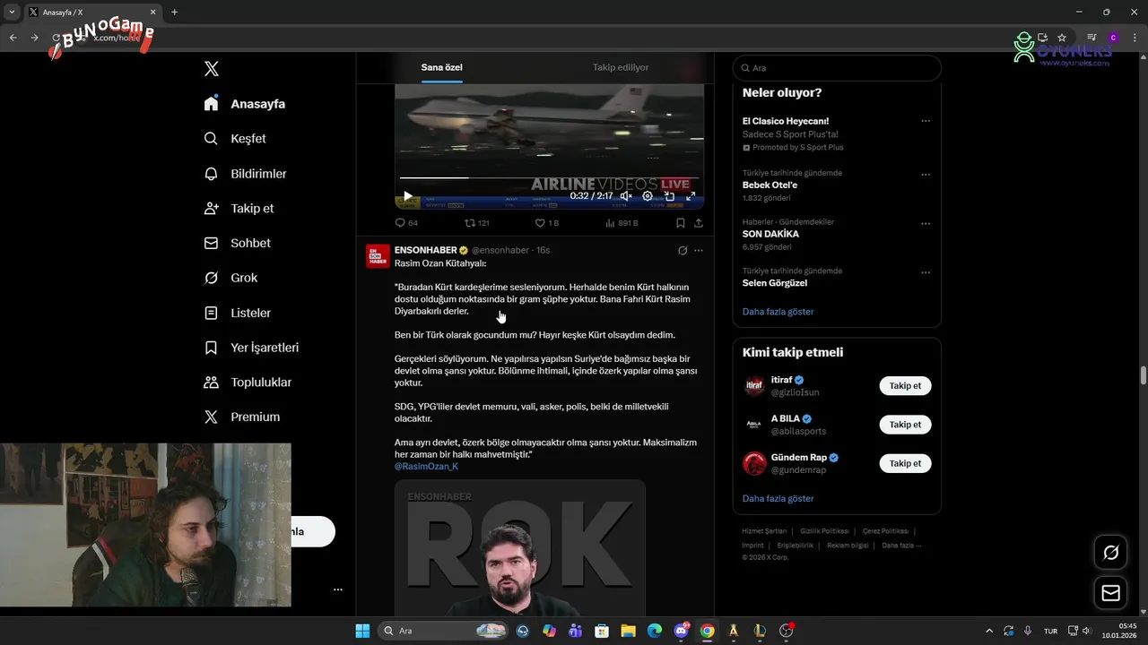Open Listeler in the sidebar

(x=237, y=313)
